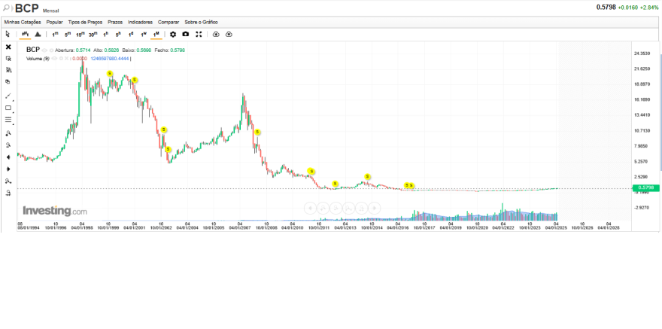This screenshot has width=662, height=329.
Task: Select the rectangle shape tool
Action: [8, 108]
